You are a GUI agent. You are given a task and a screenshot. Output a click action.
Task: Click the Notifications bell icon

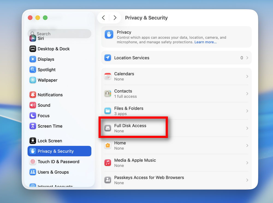[x=33, y=95]
